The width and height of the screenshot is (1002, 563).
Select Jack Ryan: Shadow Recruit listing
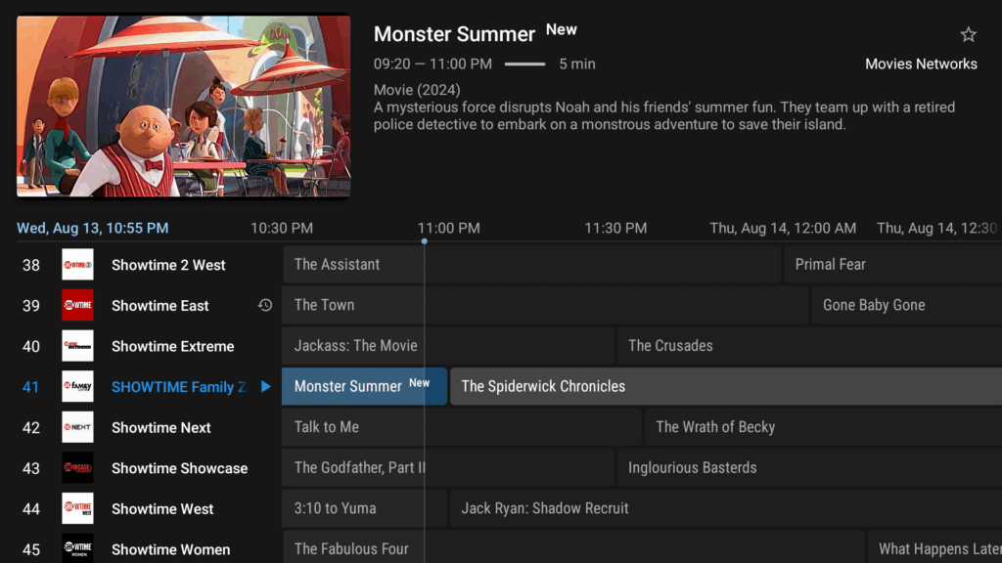726,508
